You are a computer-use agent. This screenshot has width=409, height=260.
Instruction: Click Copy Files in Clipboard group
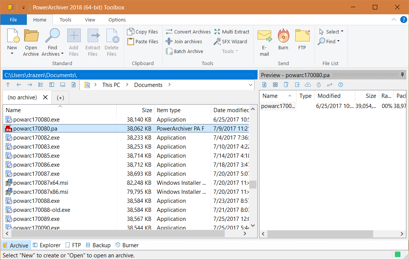click(142, 32)
